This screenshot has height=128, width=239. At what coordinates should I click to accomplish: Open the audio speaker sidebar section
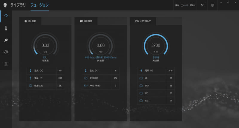(6, 52)
